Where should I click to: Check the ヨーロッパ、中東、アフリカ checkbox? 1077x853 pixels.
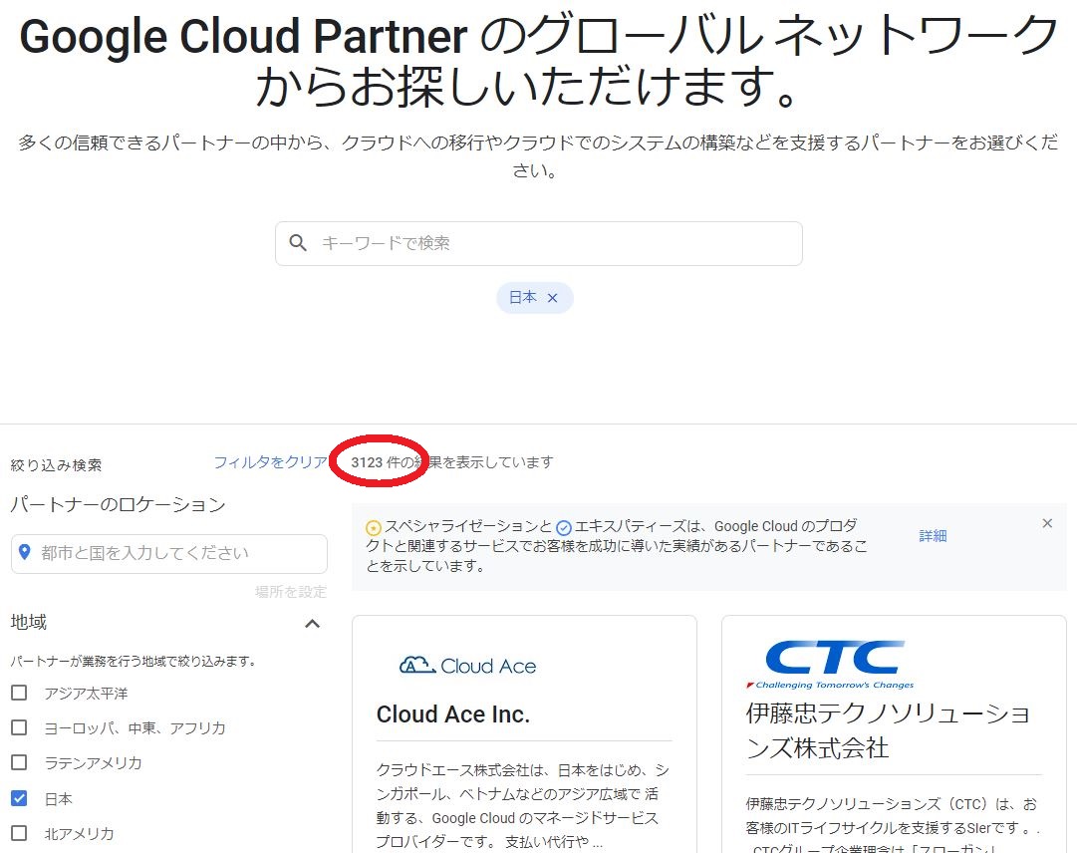[19, 727]
